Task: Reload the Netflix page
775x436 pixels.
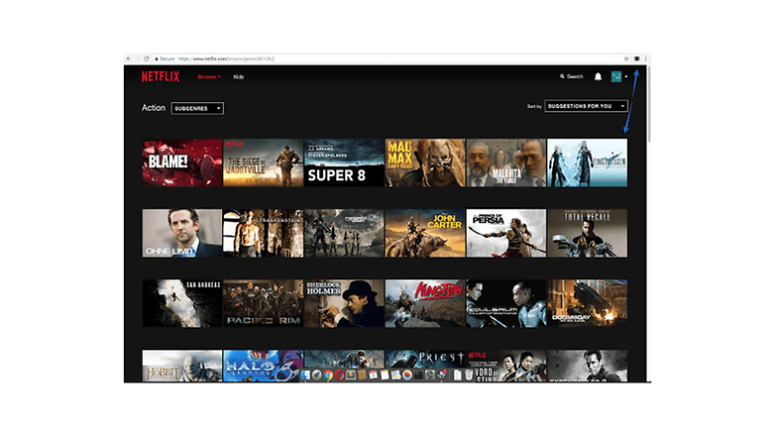Action: pyautogui.click(x=147, y=58)
